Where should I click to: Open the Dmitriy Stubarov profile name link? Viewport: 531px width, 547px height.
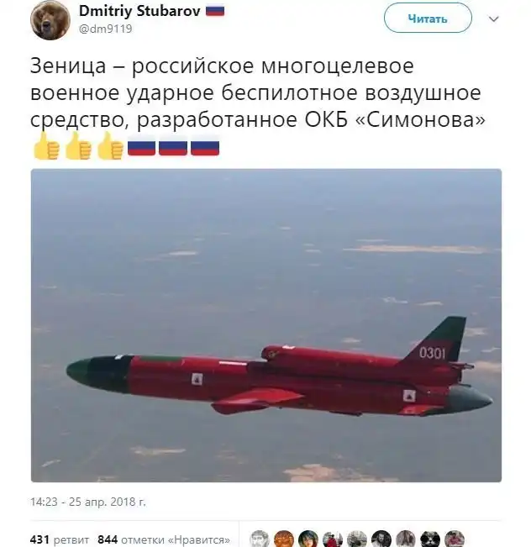pos(139,11)
